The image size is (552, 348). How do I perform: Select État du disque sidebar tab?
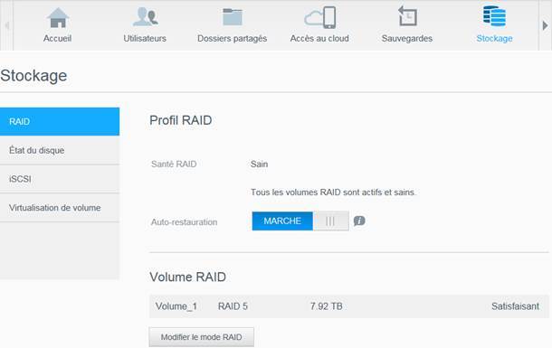click(60, 150)
